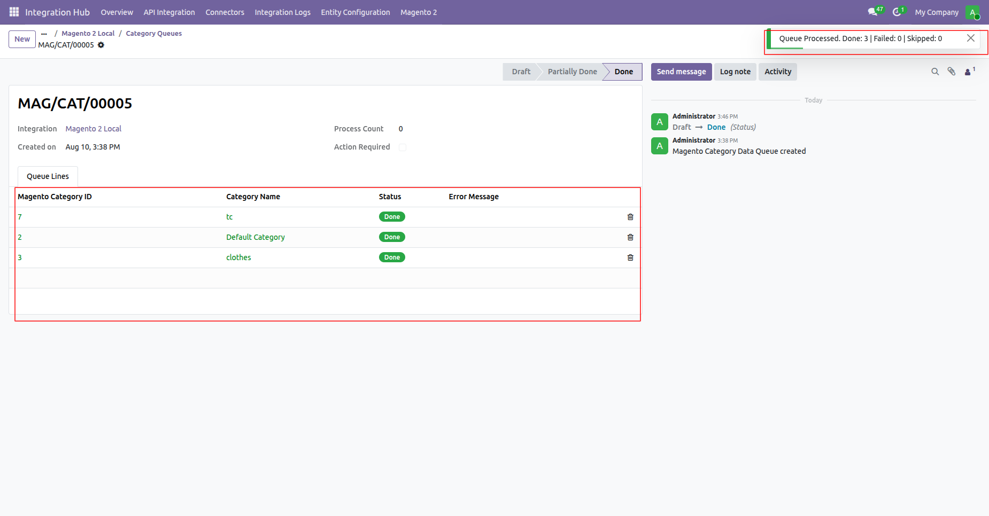Viewport: 989px width, 516px height.
Task: Sort by Error Message column header
Action: coord(474,197)
